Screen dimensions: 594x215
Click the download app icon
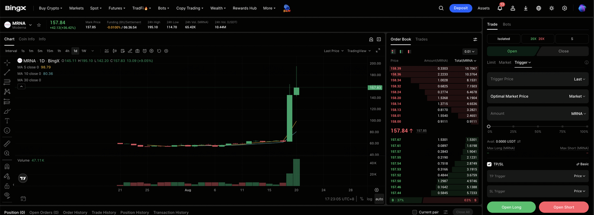pos(526,8)
